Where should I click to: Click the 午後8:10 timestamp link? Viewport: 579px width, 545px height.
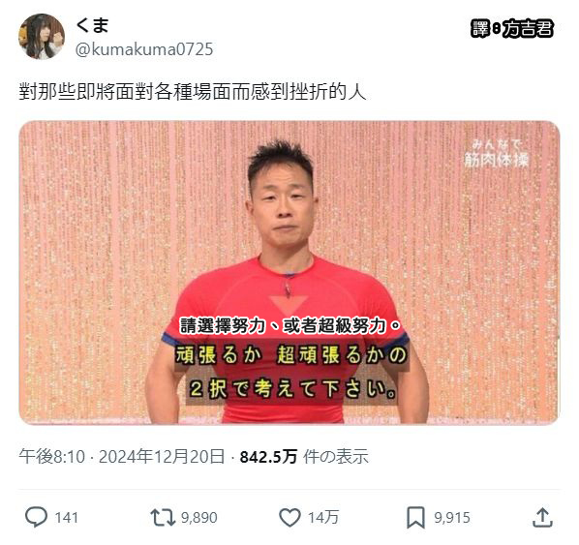pyautogui.click(x=52, y=456)
